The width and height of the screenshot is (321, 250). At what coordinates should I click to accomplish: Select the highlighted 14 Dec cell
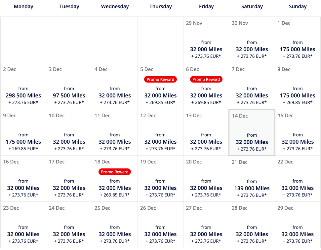(x=252, y=132)
